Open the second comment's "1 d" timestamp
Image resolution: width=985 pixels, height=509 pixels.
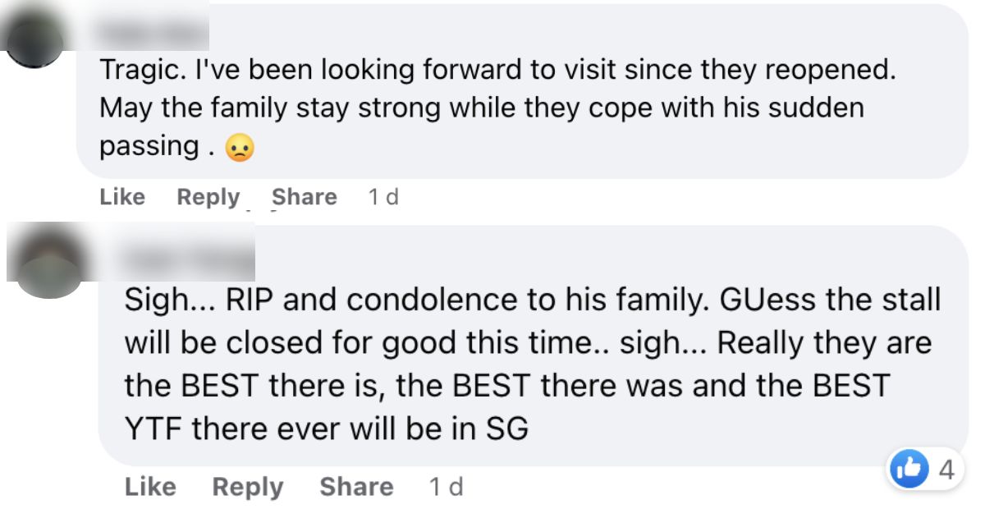click(447, 487)
